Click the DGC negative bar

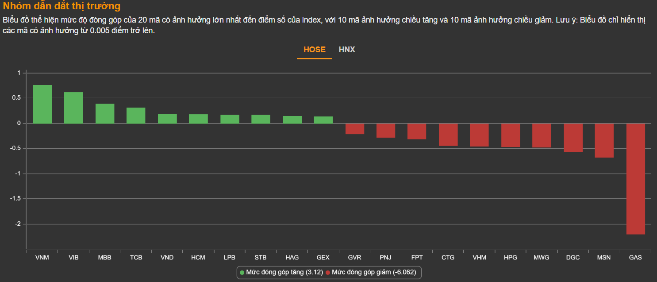(x=573, y=137)
